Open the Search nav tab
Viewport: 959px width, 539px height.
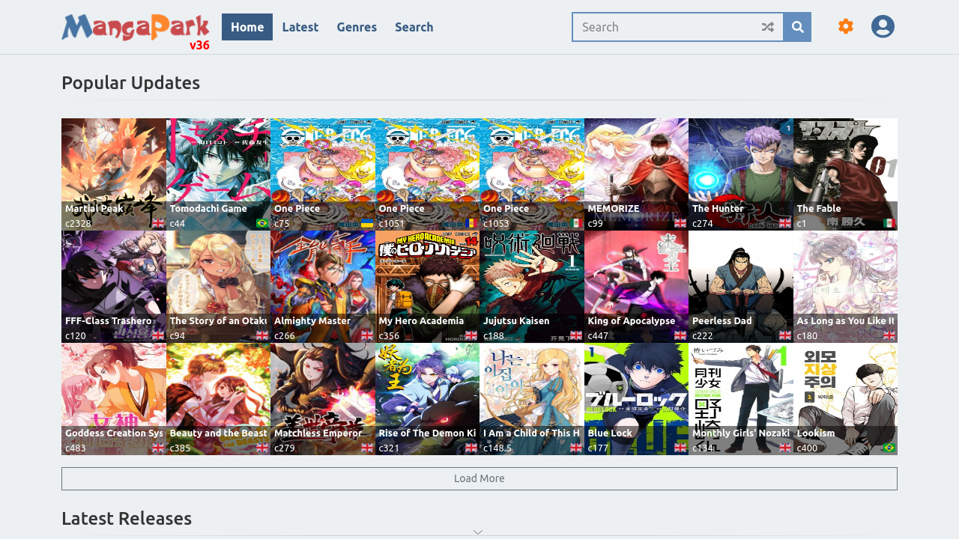coord(414,27)
